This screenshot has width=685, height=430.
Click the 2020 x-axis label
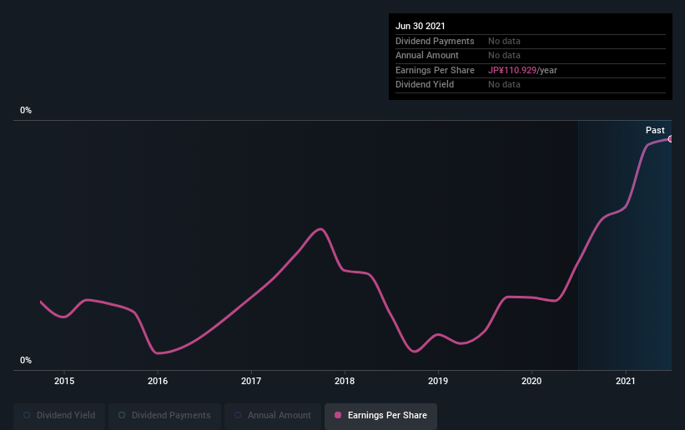531,381
